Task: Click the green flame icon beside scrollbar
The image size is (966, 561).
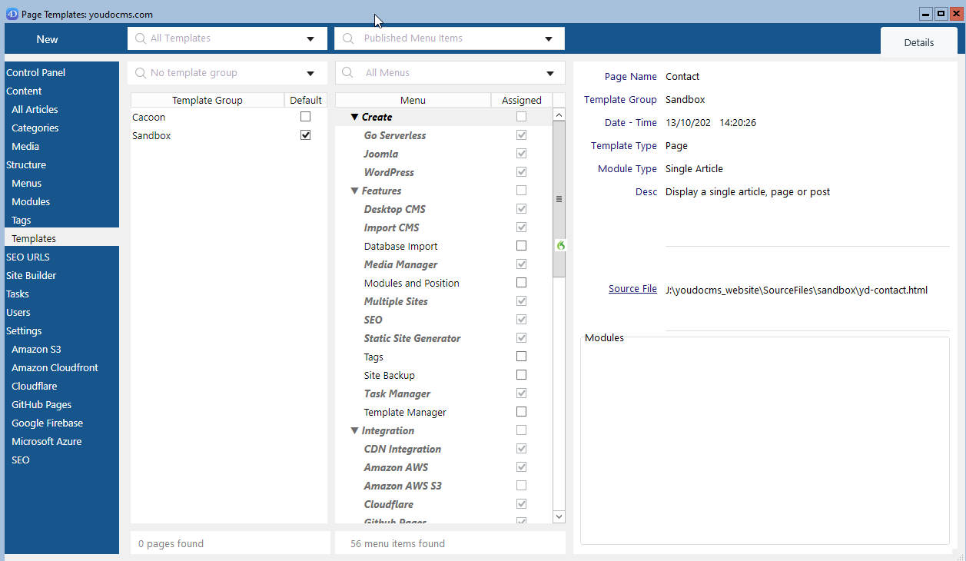Action: click(x=560, y=245)
